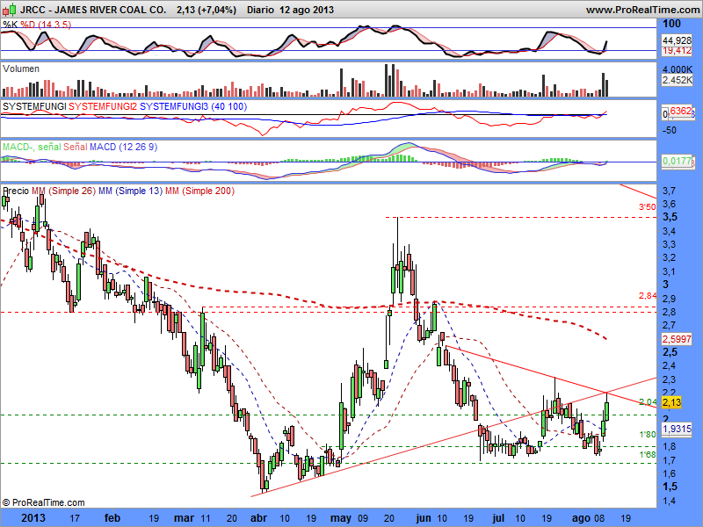Click the 2.452K volume value box

tap(678, 80)
